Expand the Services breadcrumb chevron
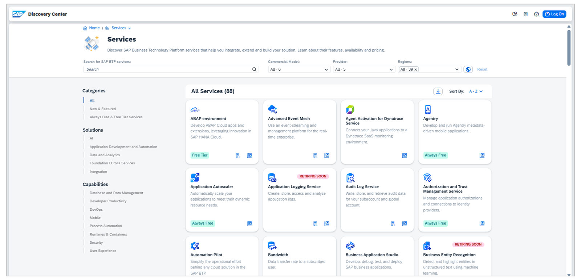Screen dimensions: 581x280 pyautogui.click(x=130, y=28)
